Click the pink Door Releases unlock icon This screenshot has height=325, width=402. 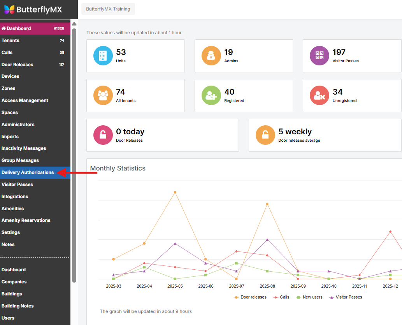point(103,135)
